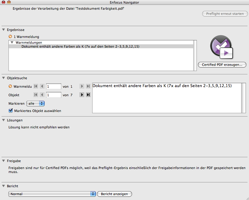Click the 'Bericht anzeigen' button
Screen dimensions: 249x200
[114, 194]
